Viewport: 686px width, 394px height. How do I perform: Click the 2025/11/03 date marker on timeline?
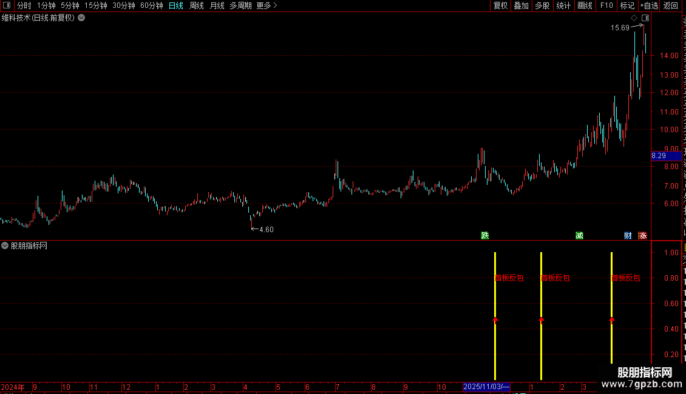[x=486, y=387]
